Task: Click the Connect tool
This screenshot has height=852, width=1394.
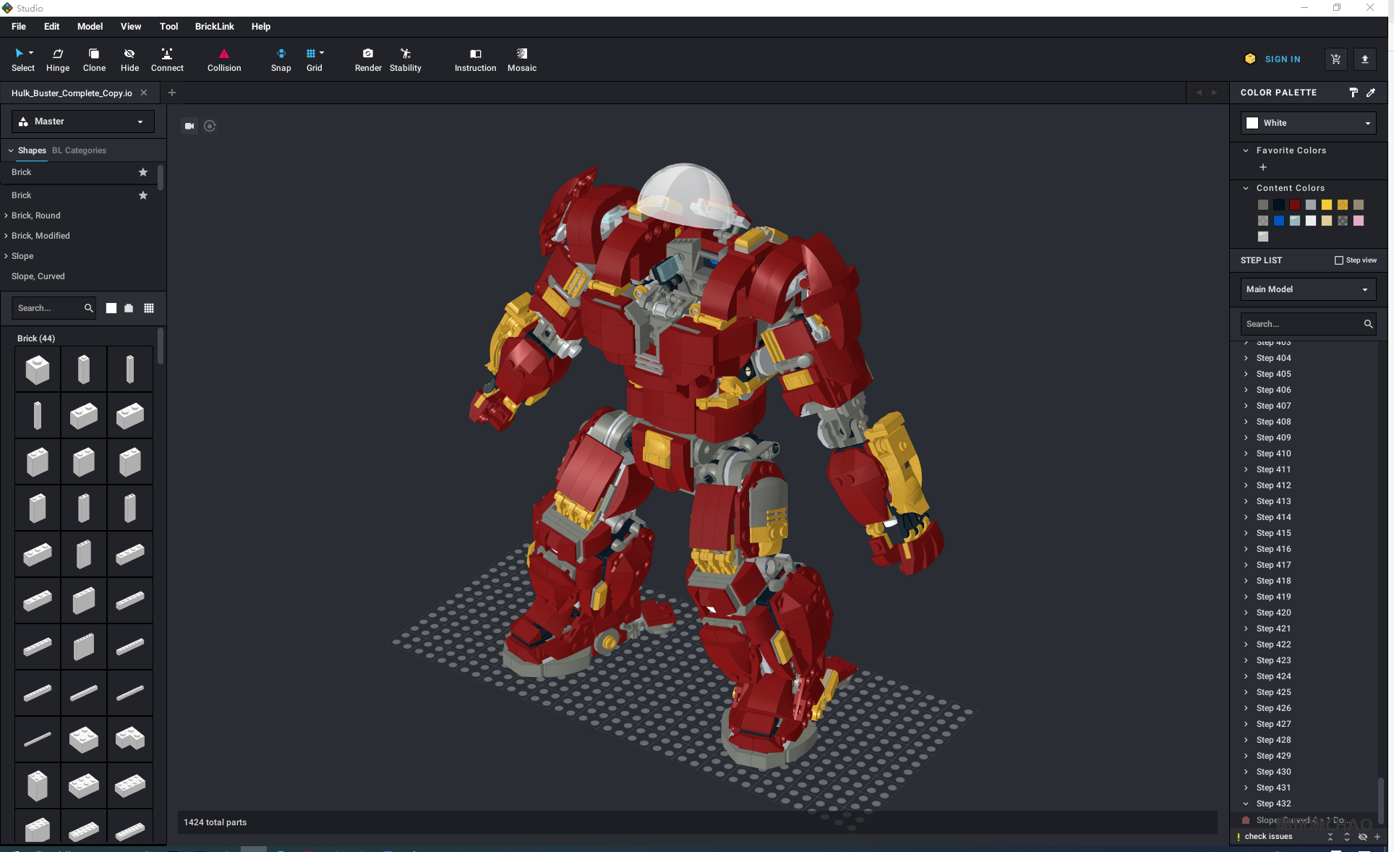Action: (x=167, y=59)
